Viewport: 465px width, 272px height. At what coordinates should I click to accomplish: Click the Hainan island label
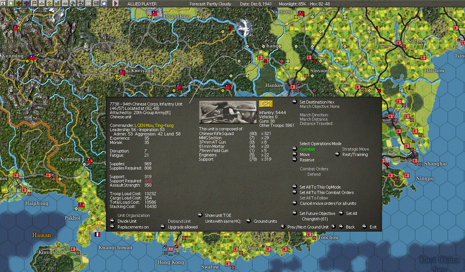click(x=41, y=235)
